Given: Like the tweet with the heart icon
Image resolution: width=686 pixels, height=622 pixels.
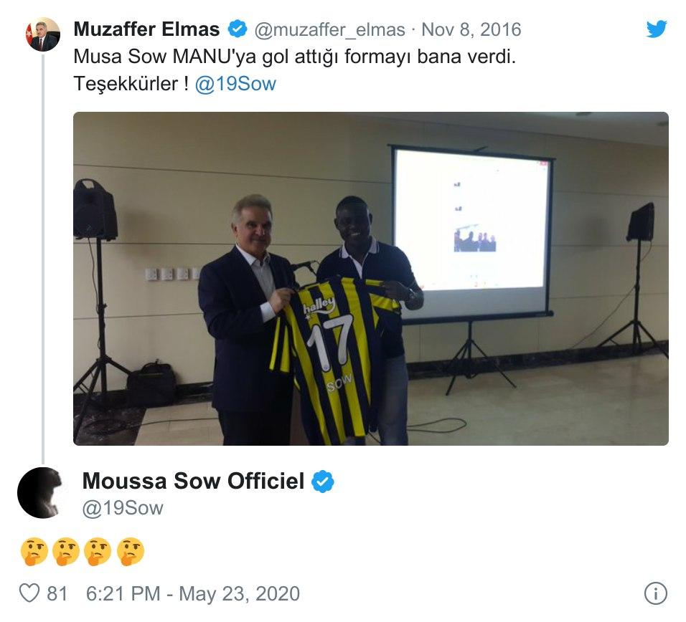Looking at the screenshot, I should click(29, 593).
